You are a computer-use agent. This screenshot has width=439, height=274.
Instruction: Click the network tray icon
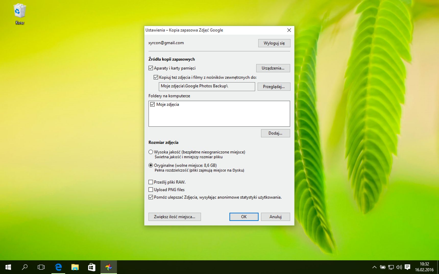391,267
